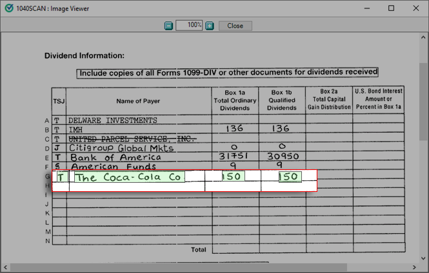Click the Close button in toolbar
Screen dimensions: 429x273
tap(235, 26)
